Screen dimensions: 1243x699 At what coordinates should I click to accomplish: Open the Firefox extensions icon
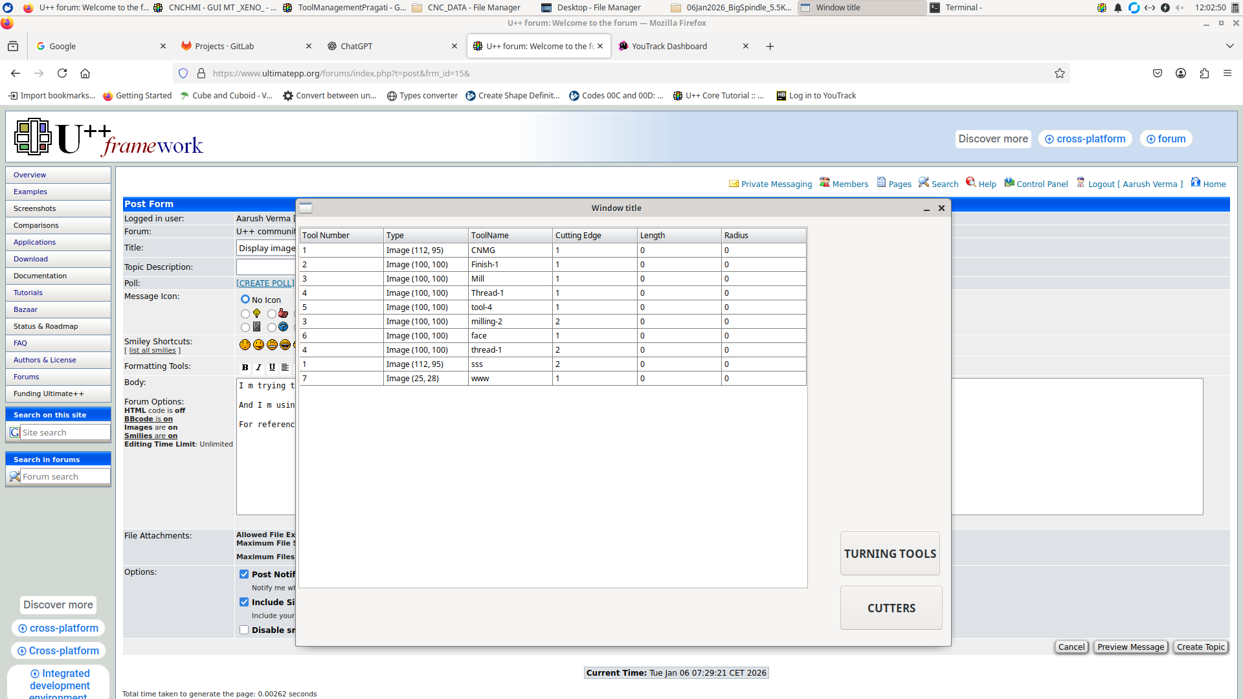(1204, 73)
